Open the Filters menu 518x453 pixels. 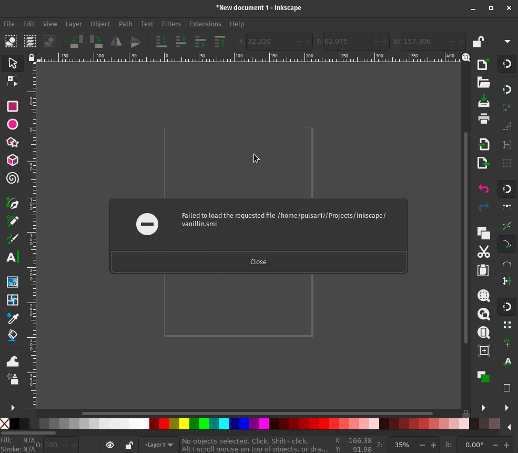click(171, 24)
